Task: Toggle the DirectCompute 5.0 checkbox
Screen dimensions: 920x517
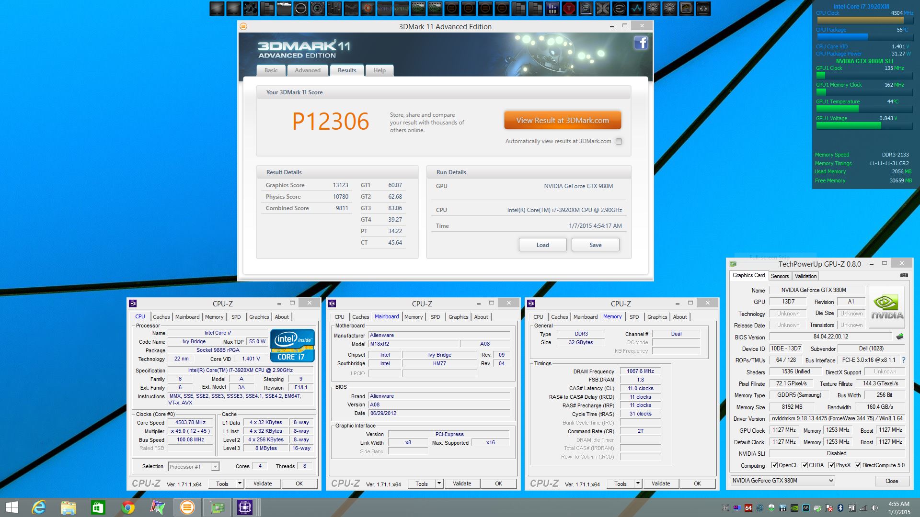Action: point(858,465)
